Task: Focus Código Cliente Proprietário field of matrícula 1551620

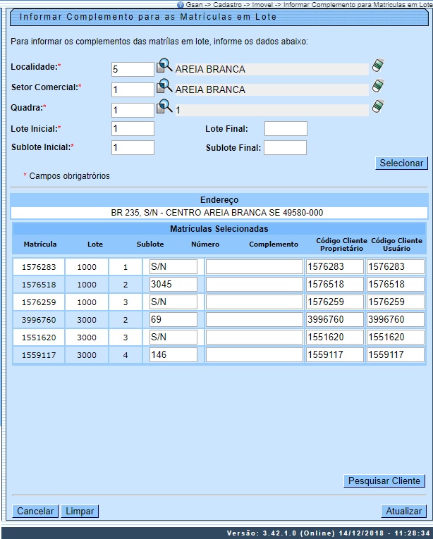Action: click(x=334, y=337)
